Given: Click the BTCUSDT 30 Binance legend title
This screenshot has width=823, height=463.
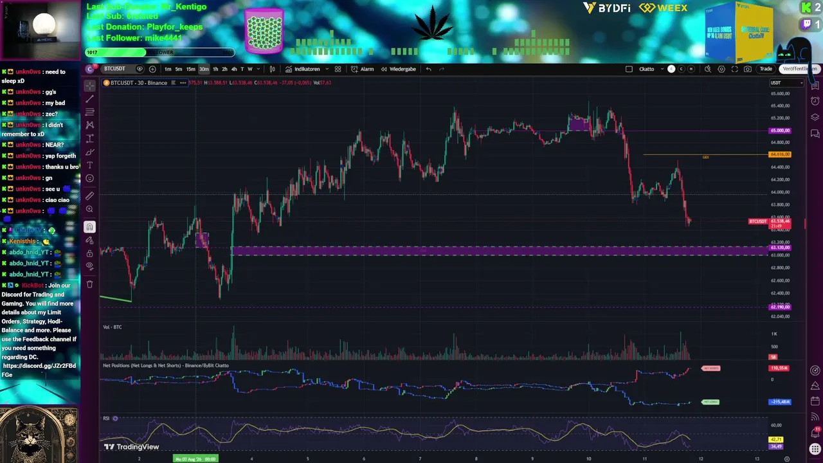Looking at the screenshot, I should [x=139, y=83].
